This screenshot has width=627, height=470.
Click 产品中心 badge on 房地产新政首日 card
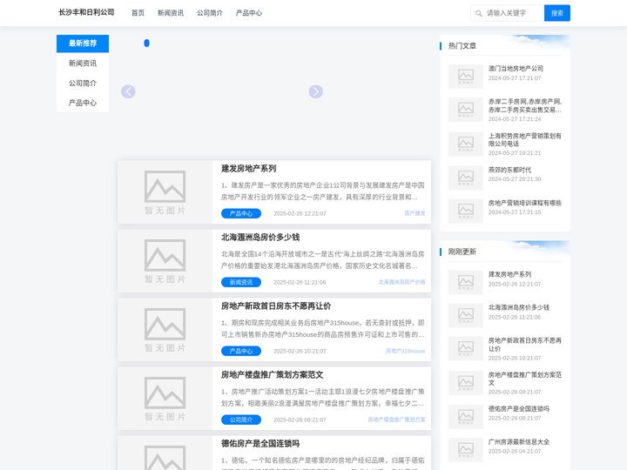click(241, 351)
